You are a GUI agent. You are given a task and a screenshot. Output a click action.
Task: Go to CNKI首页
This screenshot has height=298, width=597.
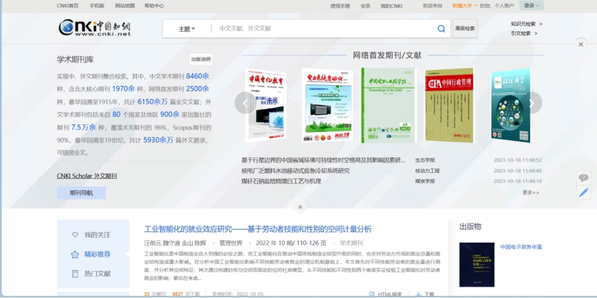tap(68, 6)
